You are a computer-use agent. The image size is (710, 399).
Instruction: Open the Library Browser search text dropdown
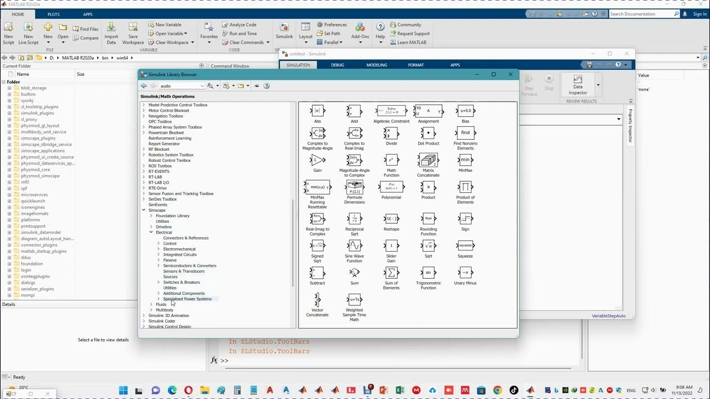[x=201, y=86]
